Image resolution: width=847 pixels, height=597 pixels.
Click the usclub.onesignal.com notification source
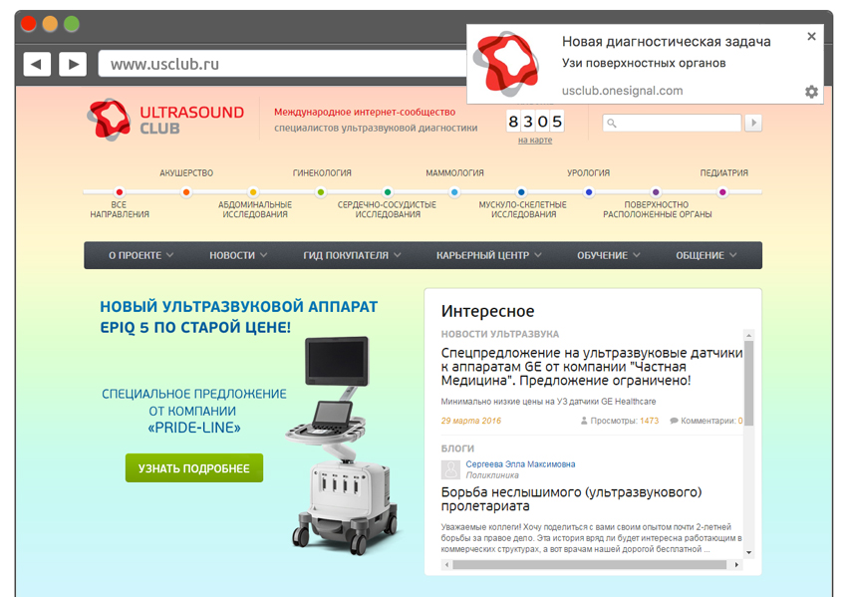tap(622, 91)
